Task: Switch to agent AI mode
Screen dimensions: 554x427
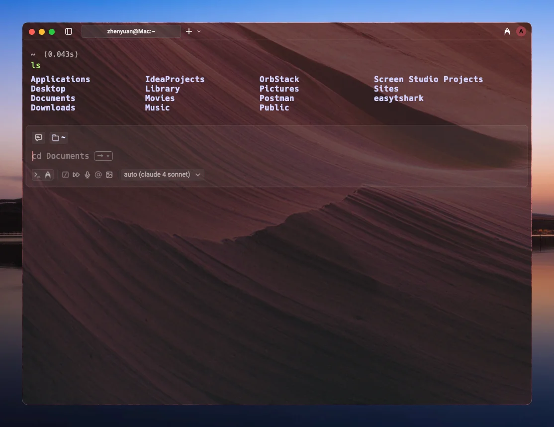Action: click(x=48, y=175)
